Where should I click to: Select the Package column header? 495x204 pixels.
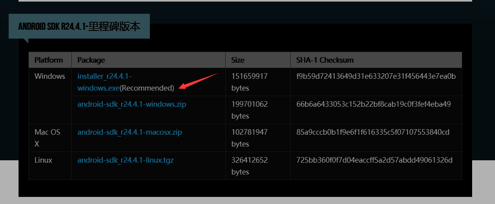[x=148, y=60]
